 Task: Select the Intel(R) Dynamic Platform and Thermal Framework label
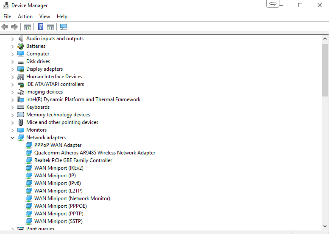(x=83, y=99)
